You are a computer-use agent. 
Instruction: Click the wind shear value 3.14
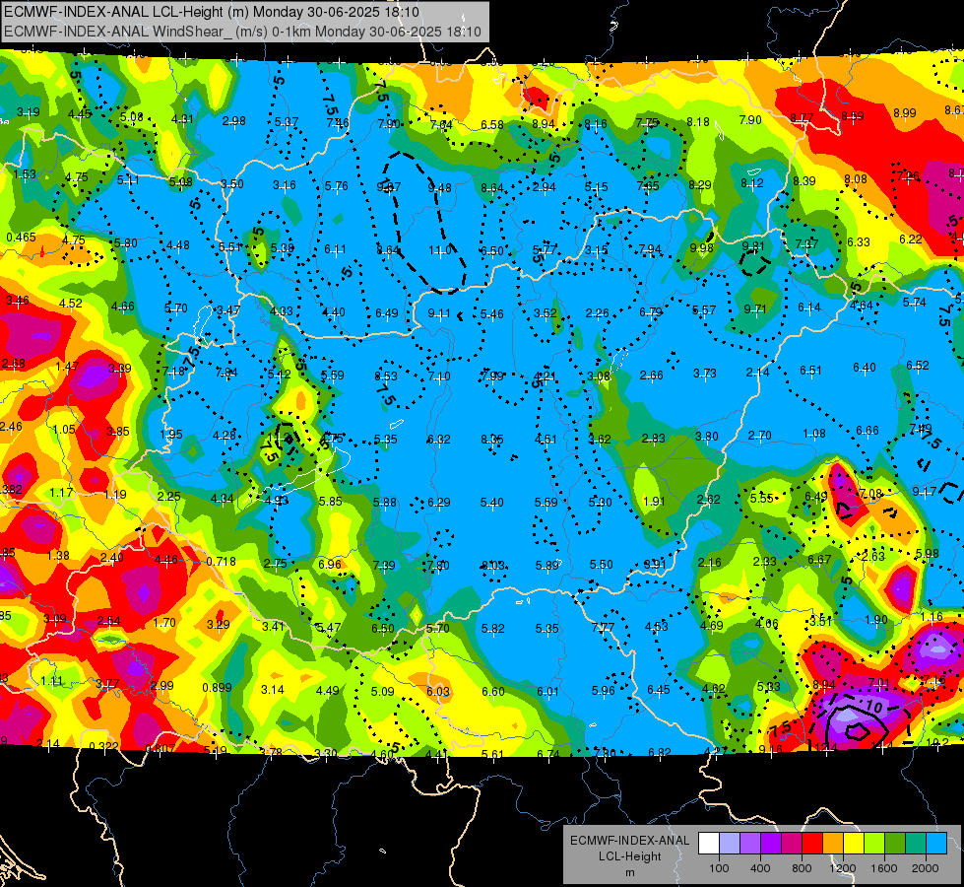click(273, 689)
